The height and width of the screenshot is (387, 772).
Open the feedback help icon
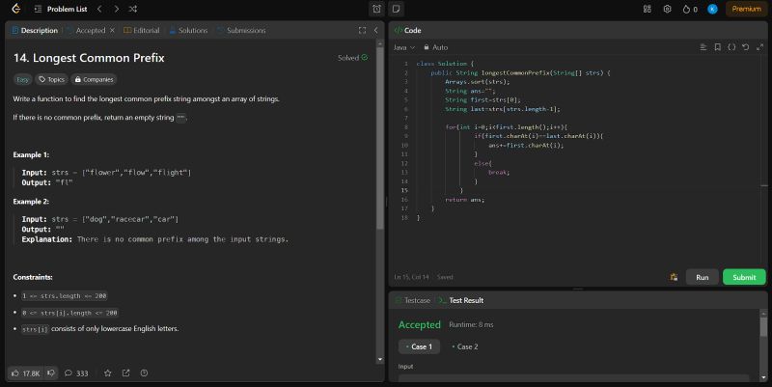tap(144, 373)
